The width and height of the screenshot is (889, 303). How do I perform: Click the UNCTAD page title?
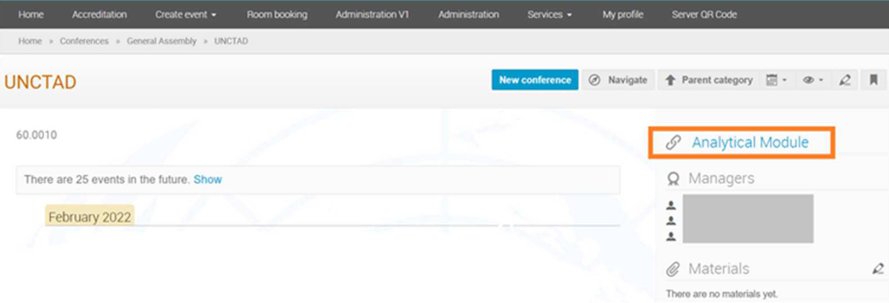click(40, 82)
